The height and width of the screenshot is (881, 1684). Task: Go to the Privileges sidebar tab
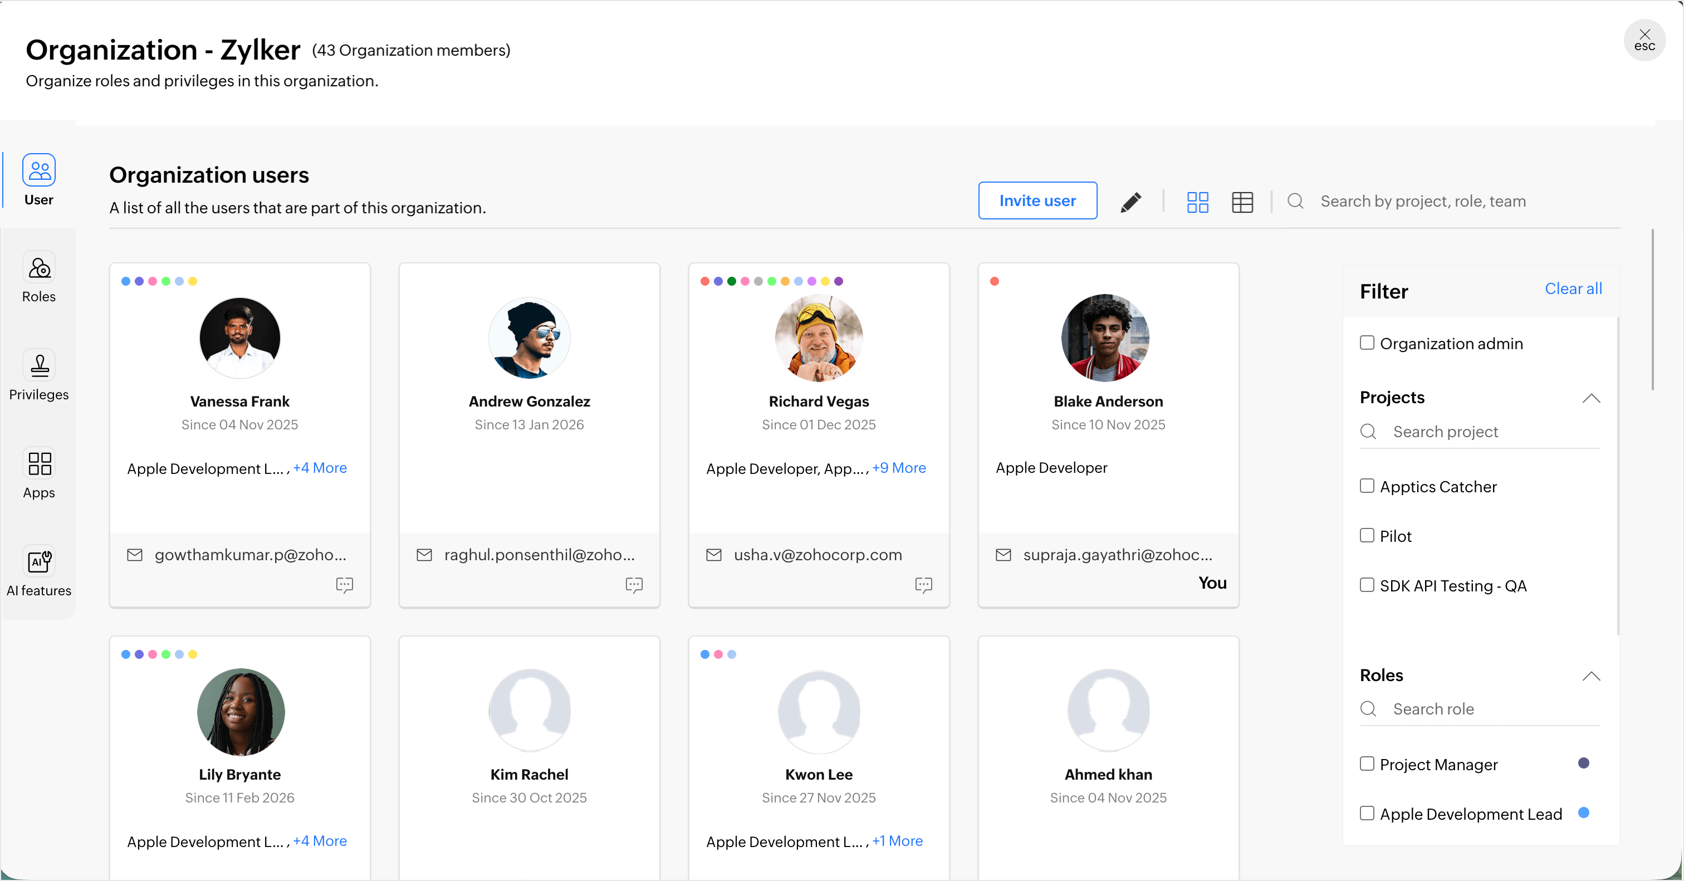coord(38,376)
